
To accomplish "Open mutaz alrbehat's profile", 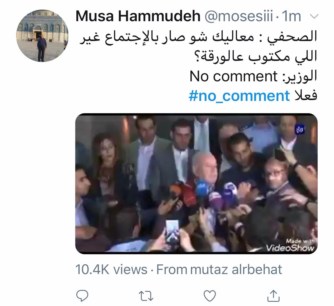I will click(x=236, y=269).
